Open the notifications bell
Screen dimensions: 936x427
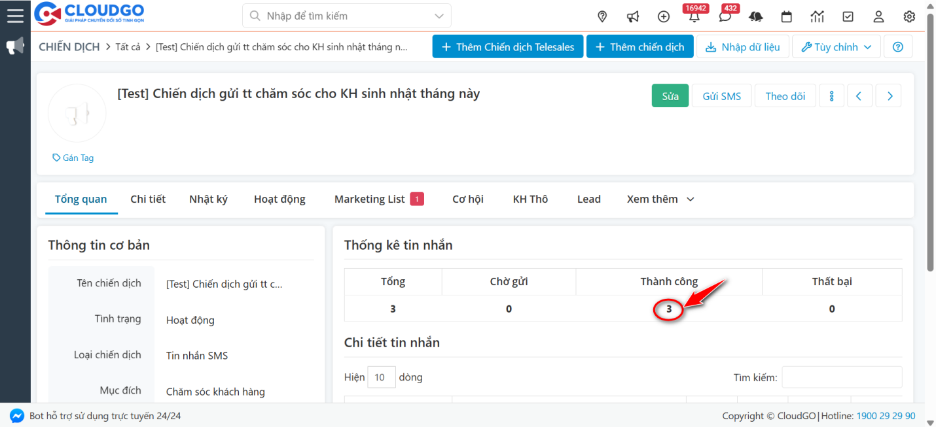pos(694,17)
